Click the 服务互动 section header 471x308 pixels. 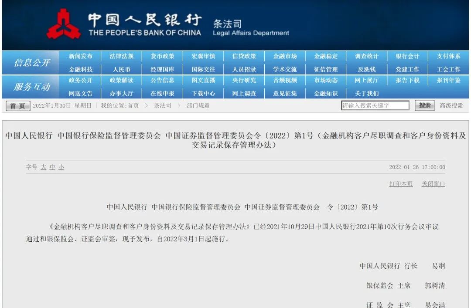32,87
